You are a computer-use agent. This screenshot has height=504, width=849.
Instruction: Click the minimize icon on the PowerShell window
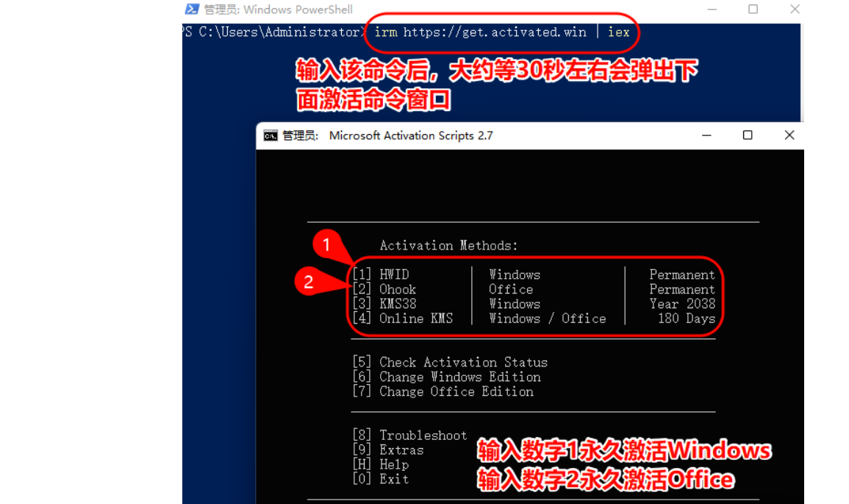pyautogui.click(x=710, y=9)
